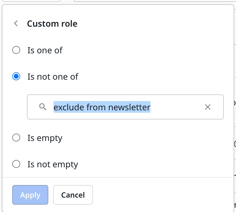The height and width of the screenshot is (212, 236).
Task: Click the 'Is one of' label text
Action: pyautogui.click(x=45, y=50)
